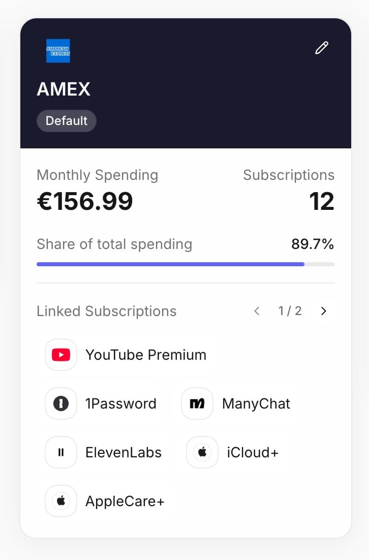
Task: Open the 1Password subscription
Action: pos(120,403)
